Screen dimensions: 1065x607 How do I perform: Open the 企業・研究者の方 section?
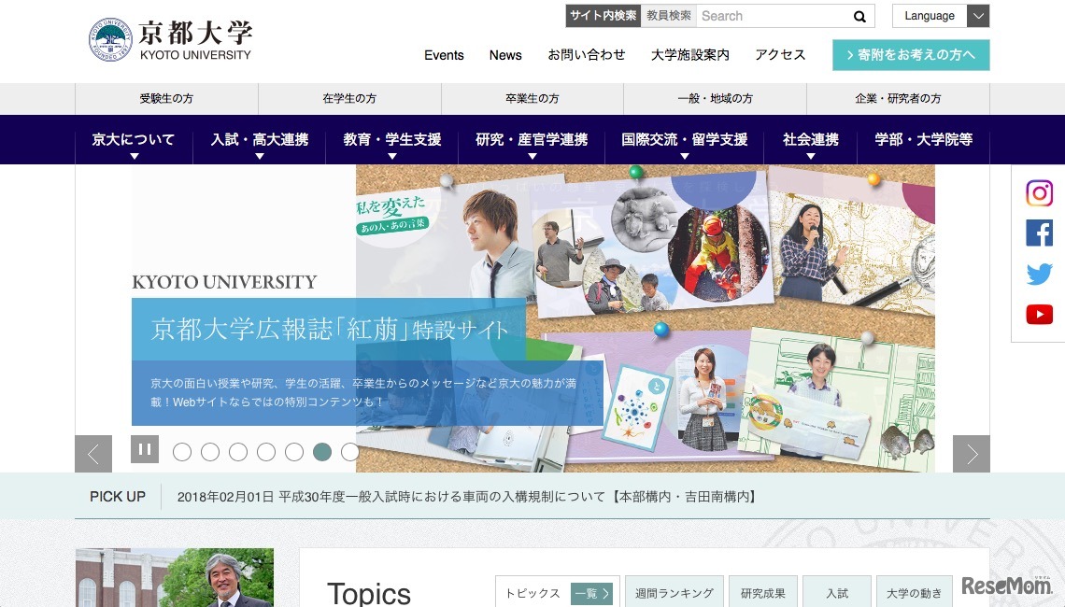(898, 98)
